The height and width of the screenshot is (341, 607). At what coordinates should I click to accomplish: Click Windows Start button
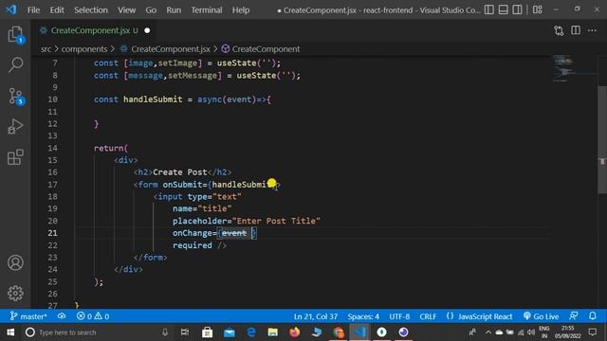click(10, 332)
